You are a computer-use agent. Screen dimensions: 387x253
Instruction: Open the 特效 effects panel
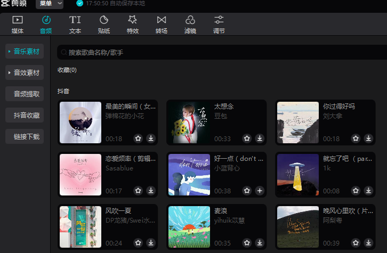pyautogui.click(x=133, y=25)
